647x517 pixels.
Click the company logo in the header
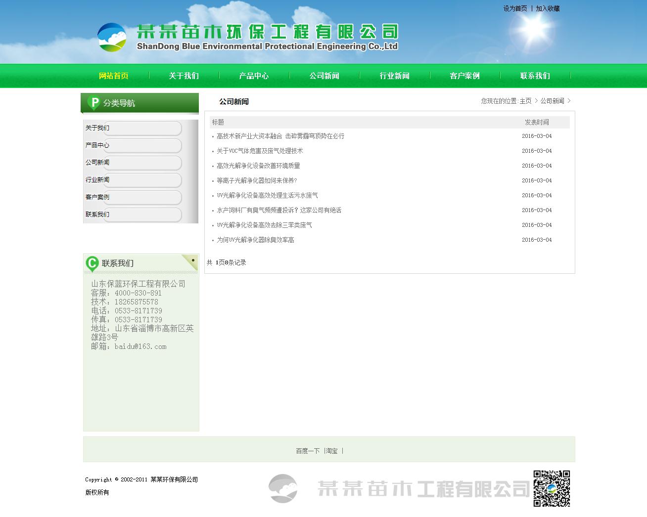pos(112,37)
